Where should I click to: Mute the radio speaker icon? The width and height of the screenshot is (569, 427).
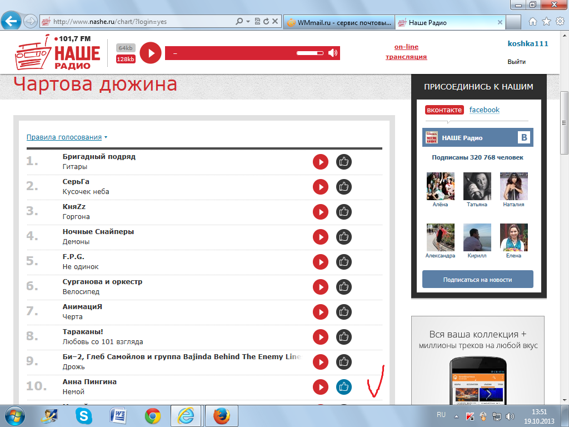coord(333,53)
